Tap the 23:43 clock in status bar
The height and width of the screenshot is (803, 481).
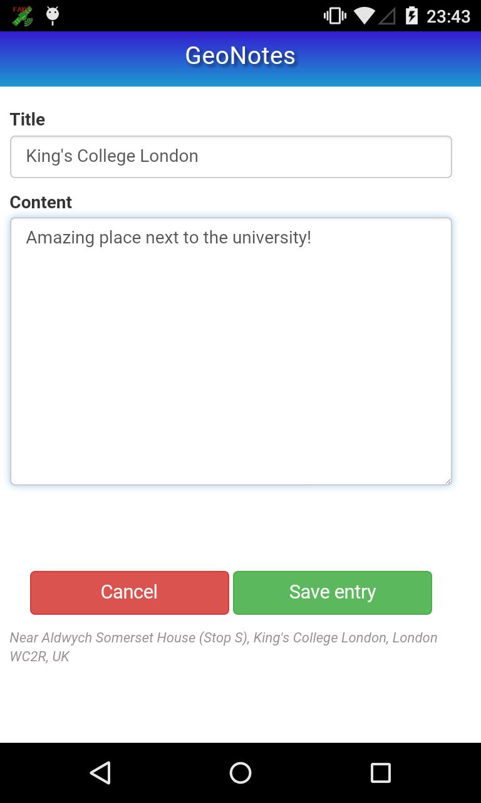point(448,16)
